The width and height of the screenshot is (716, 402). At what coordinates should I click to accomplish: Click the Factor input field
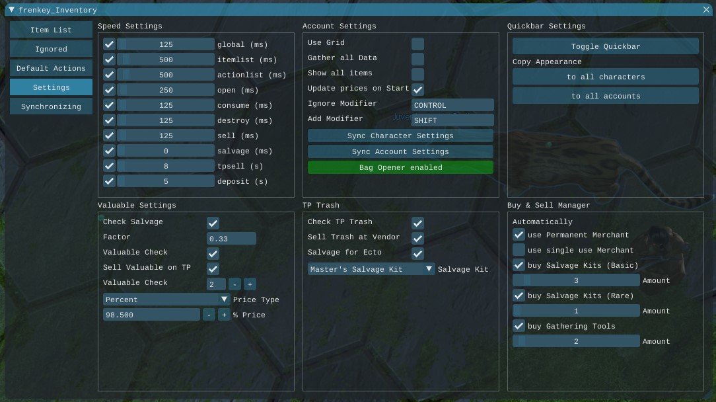[x=231, y=239]
